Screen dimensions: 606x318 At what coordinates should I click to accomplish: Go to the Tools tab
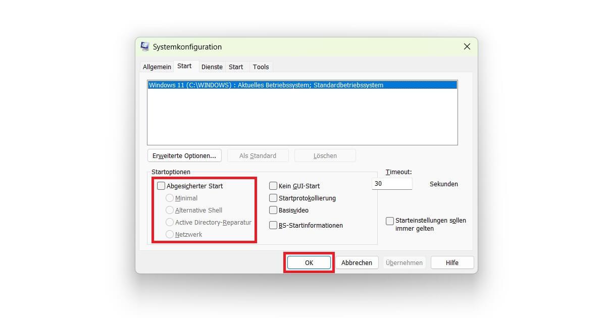point(261,67)
